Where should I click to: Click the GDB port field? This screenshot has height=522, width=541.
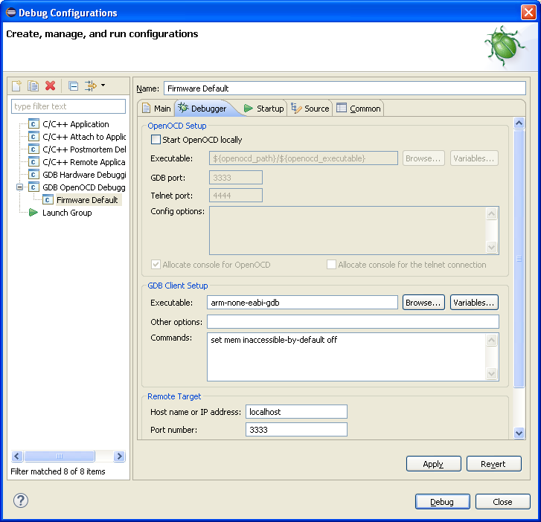point(236,178)
